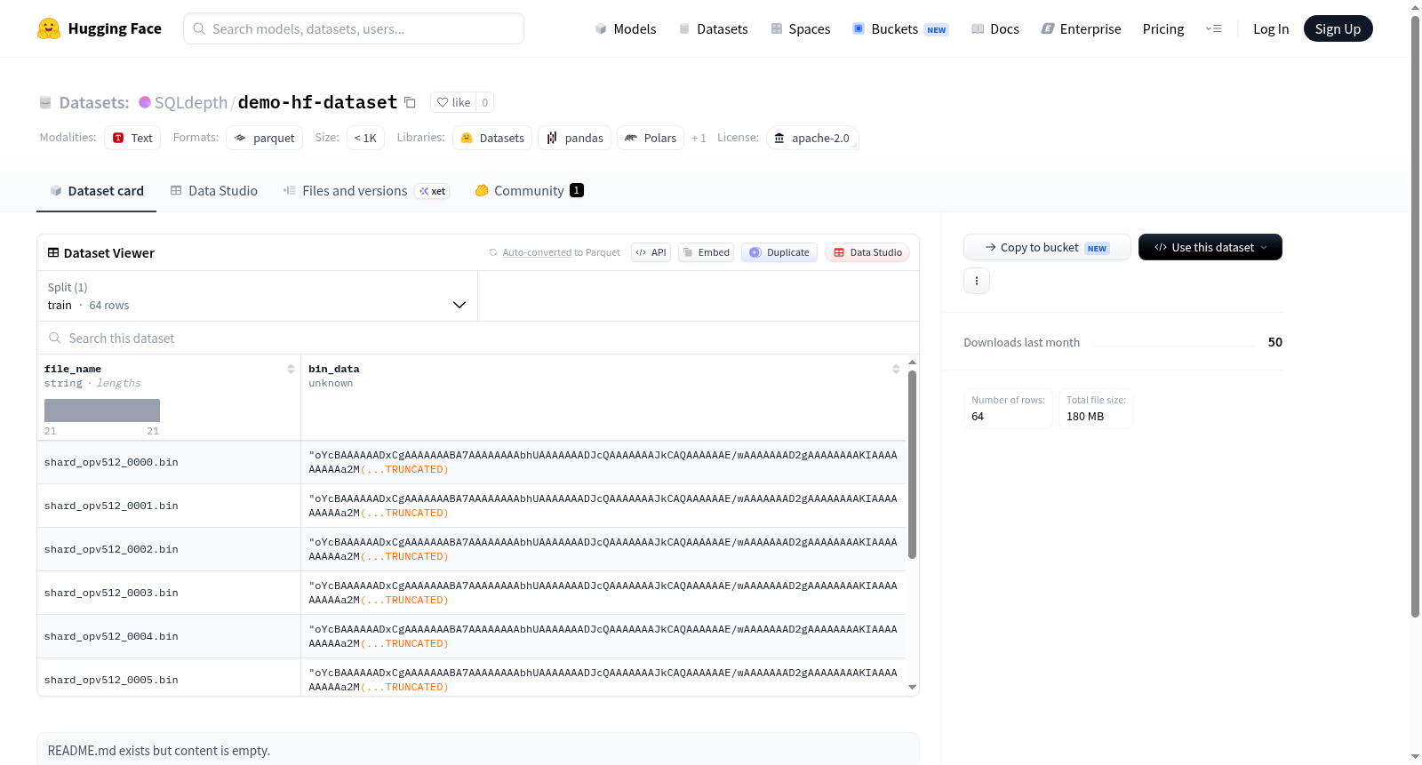Click the apache-2.0 license tag
Viewport: 1422px width, 765px height.
click(812, 138)
